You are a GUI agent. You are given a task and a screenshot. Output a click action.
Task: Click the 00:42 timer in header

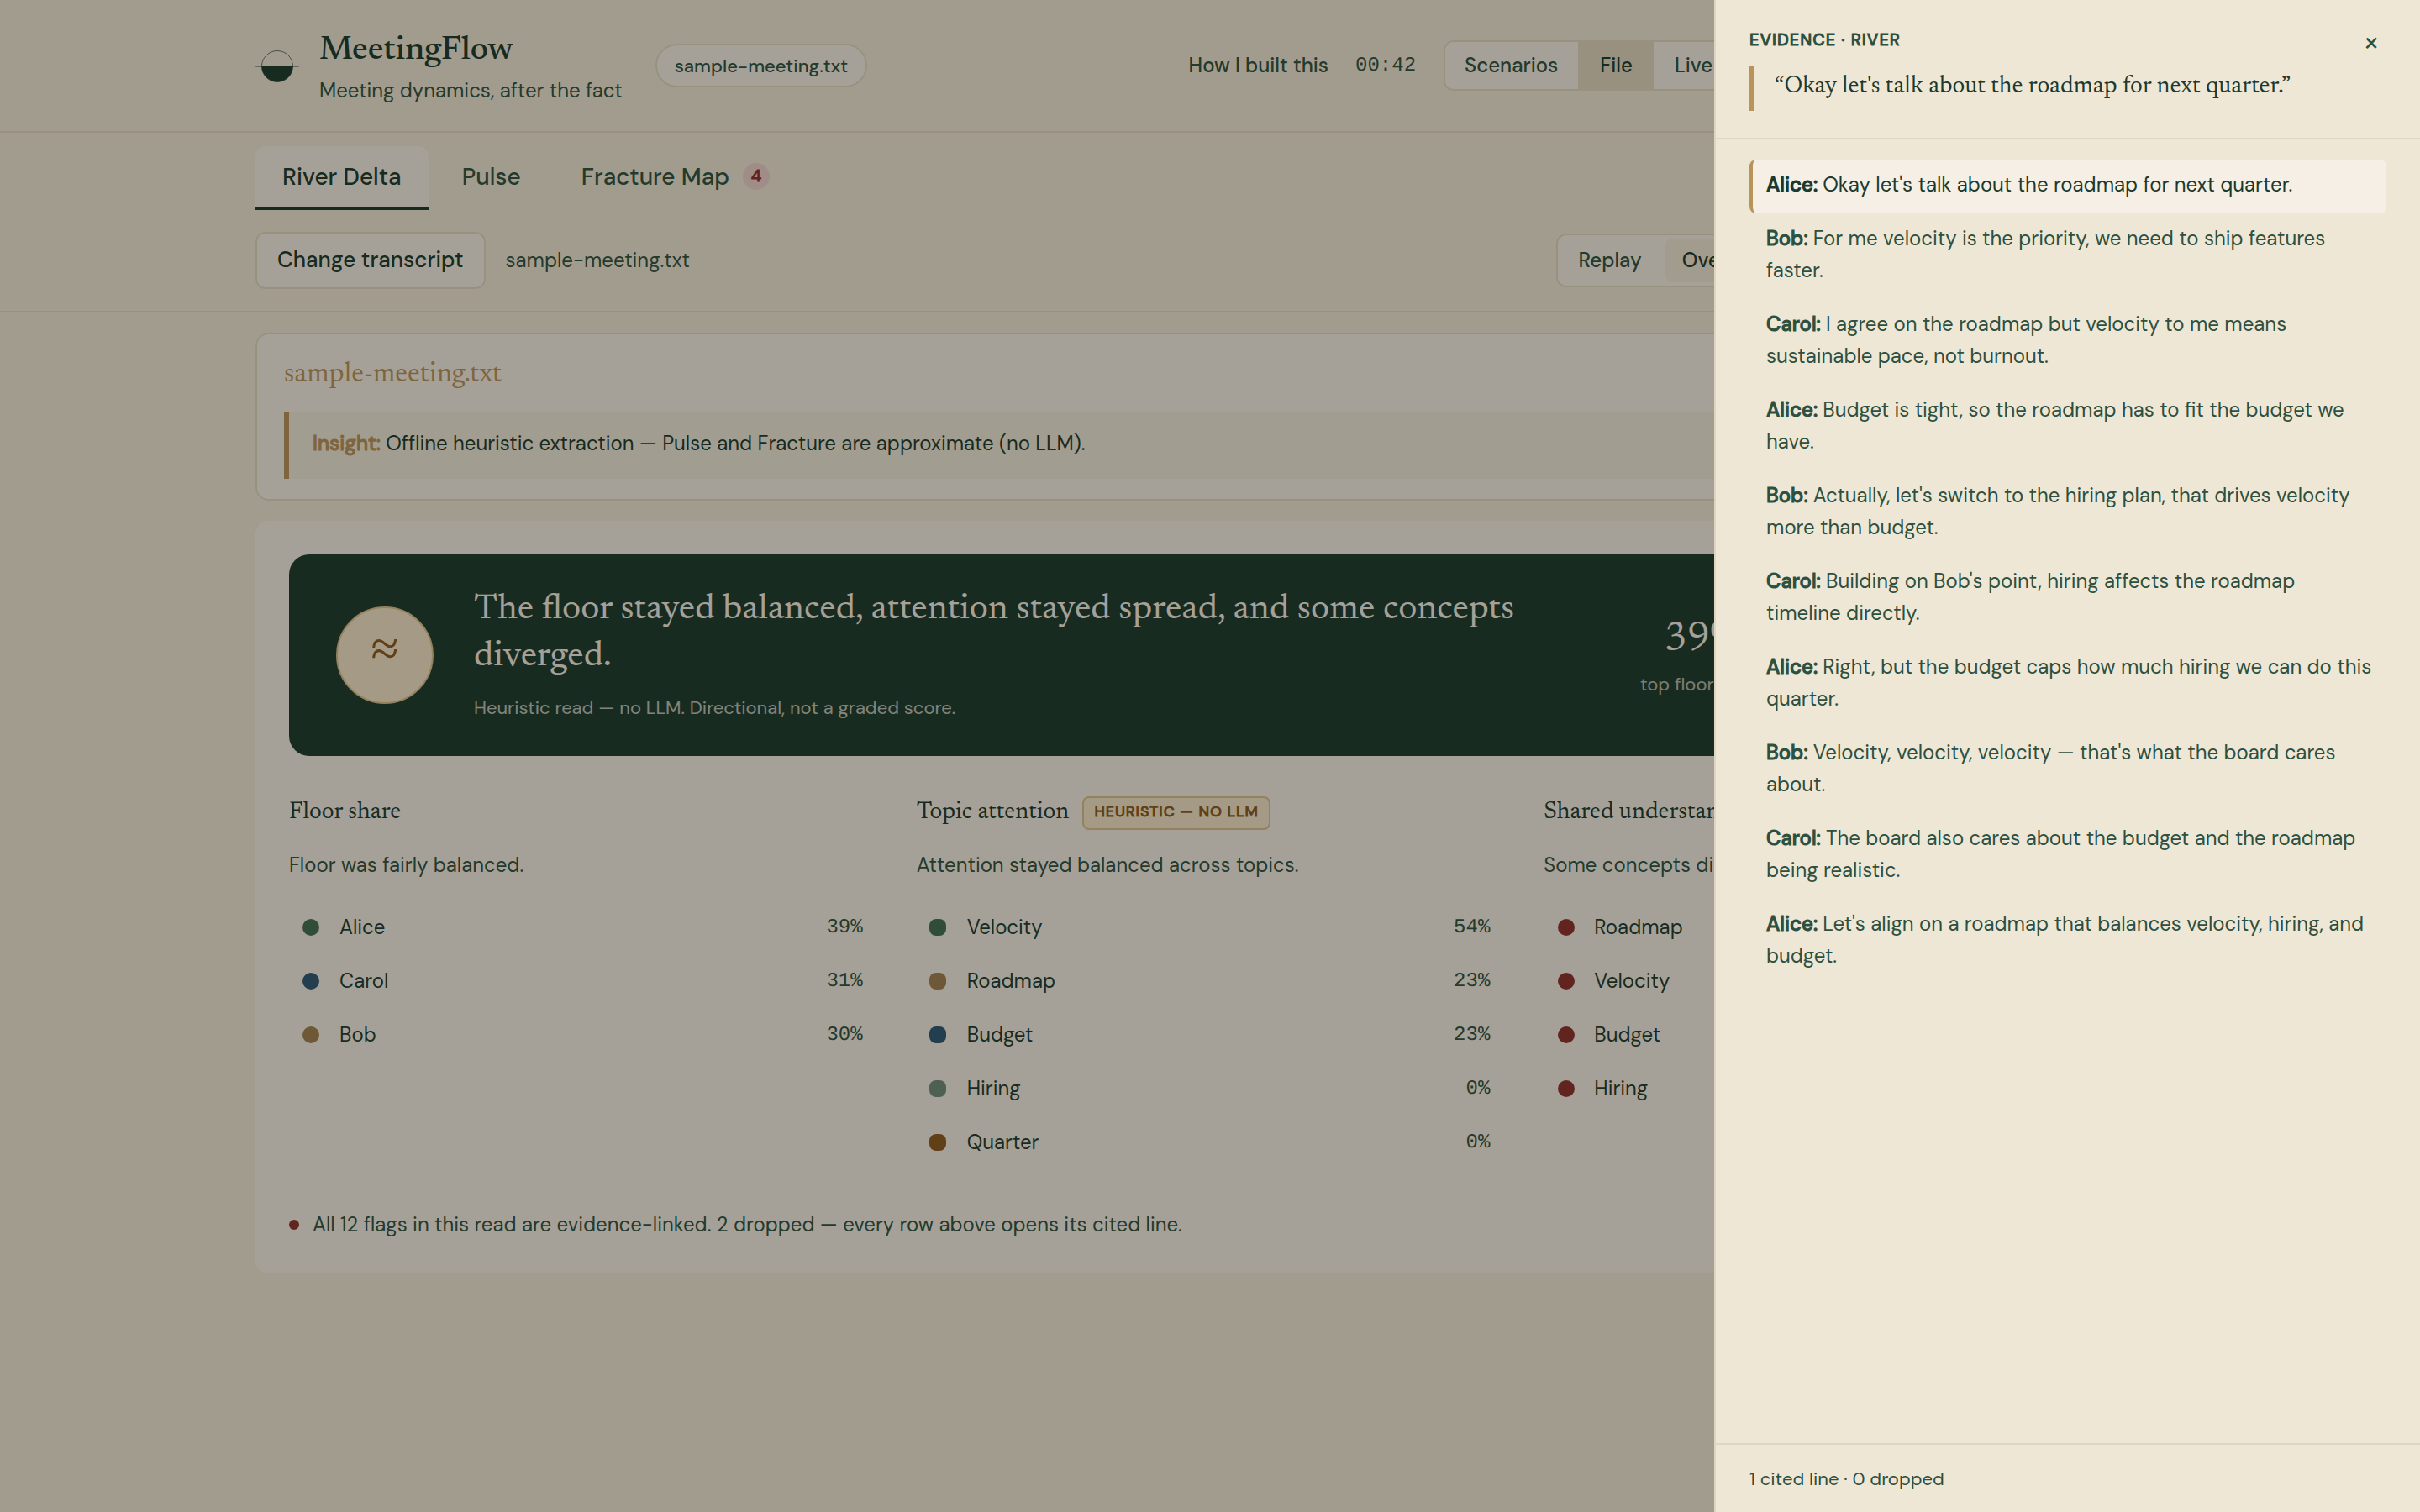pyautogui.click(x=1385, y=65)
